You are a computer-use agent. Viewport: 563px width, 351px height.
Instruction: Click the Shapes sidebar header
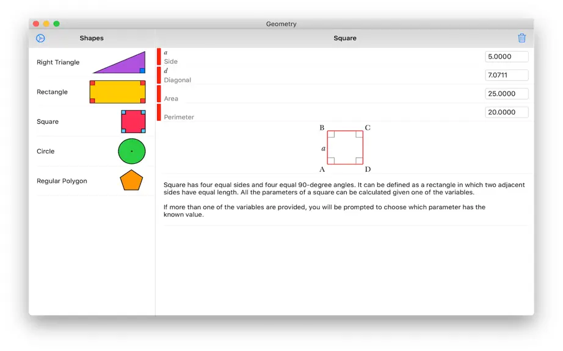pyautogui.click(x=92, y=38)
